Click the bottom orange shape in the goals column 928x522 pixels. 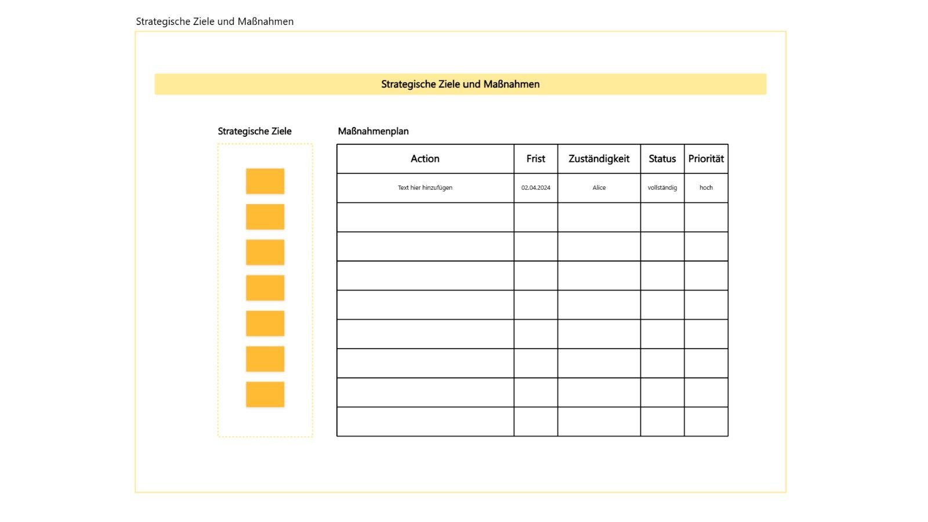(266, 393)
